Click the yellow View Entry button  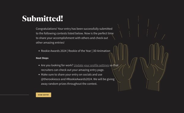(x=44, y=95)
